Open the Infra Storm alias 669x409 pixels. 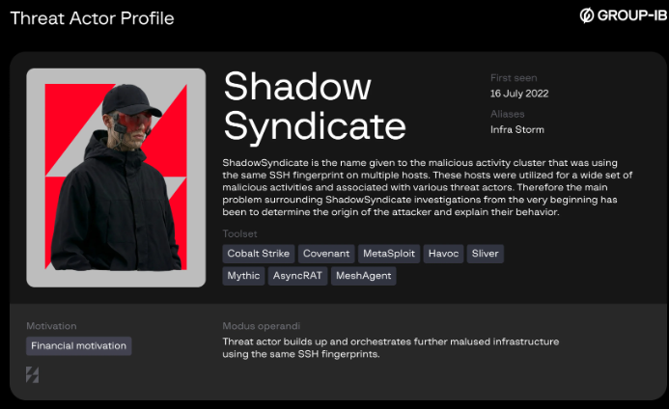517,129
